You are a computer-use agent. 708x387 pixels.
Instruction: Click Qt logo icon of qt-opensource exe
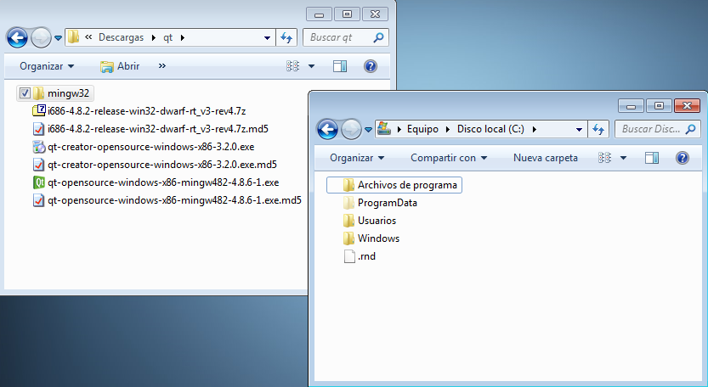tap(39, 182)
